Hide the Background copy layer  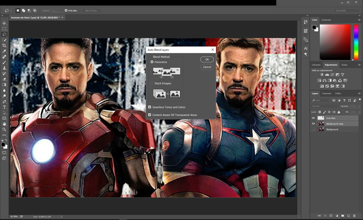(x=313, y=124)
